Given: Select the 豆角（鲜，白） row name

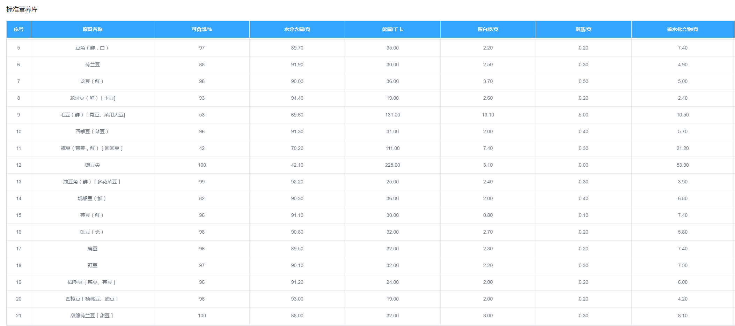Looking at the screenshot, I should click(93, 48).
